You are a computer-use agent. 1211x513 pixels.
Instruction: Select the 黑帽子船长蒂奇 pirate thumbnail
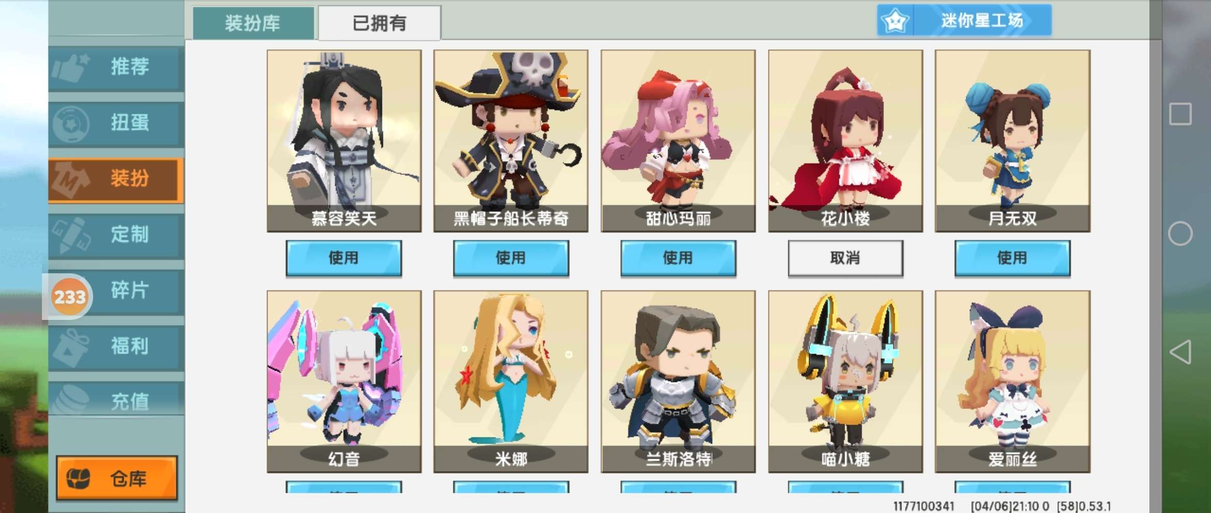[x=511, y=141]
